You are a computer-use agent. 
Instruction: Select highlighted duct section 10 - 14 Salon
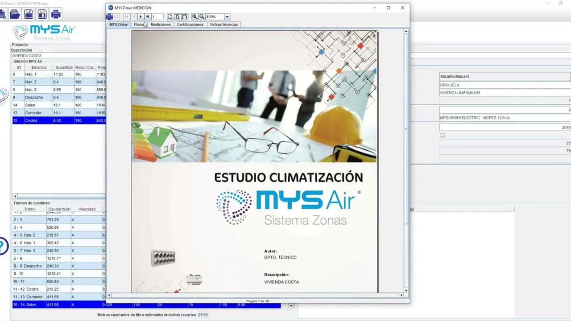click(147, 305)
